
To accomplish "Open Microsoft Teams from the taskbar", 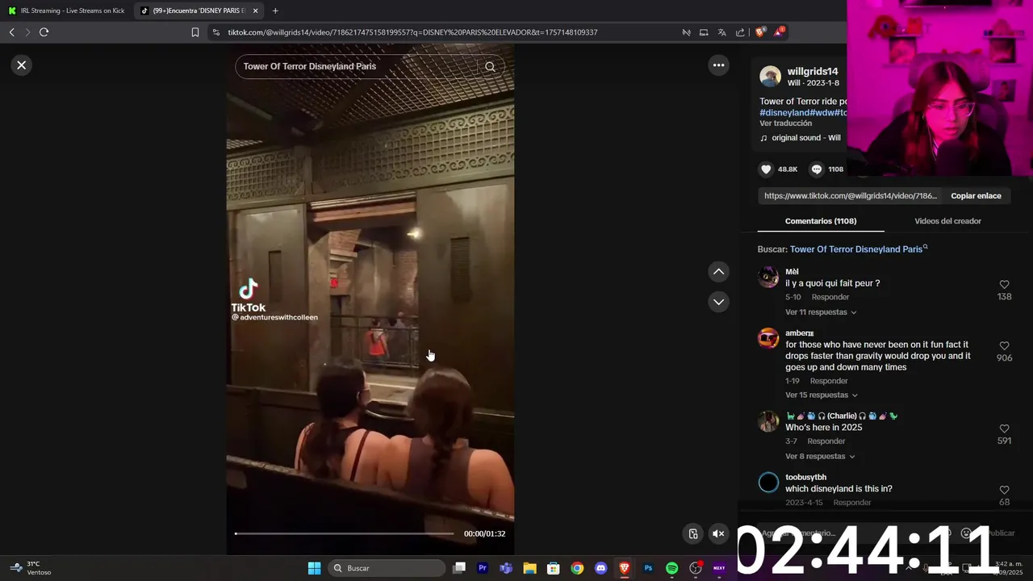I will (506, 568).
